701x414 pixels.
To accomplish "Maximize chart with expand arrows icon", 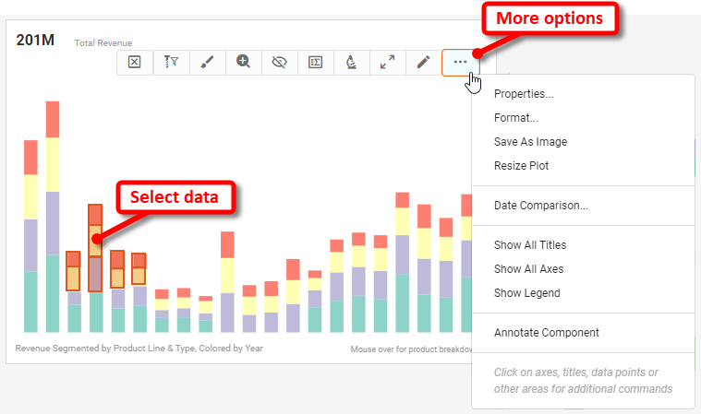I will point(387,62).
